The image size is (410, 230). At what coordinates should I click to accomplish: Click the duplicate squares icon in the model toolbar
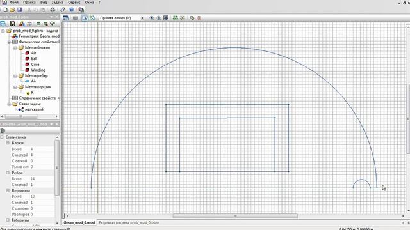pyautogui.click(x=192, y=18)
